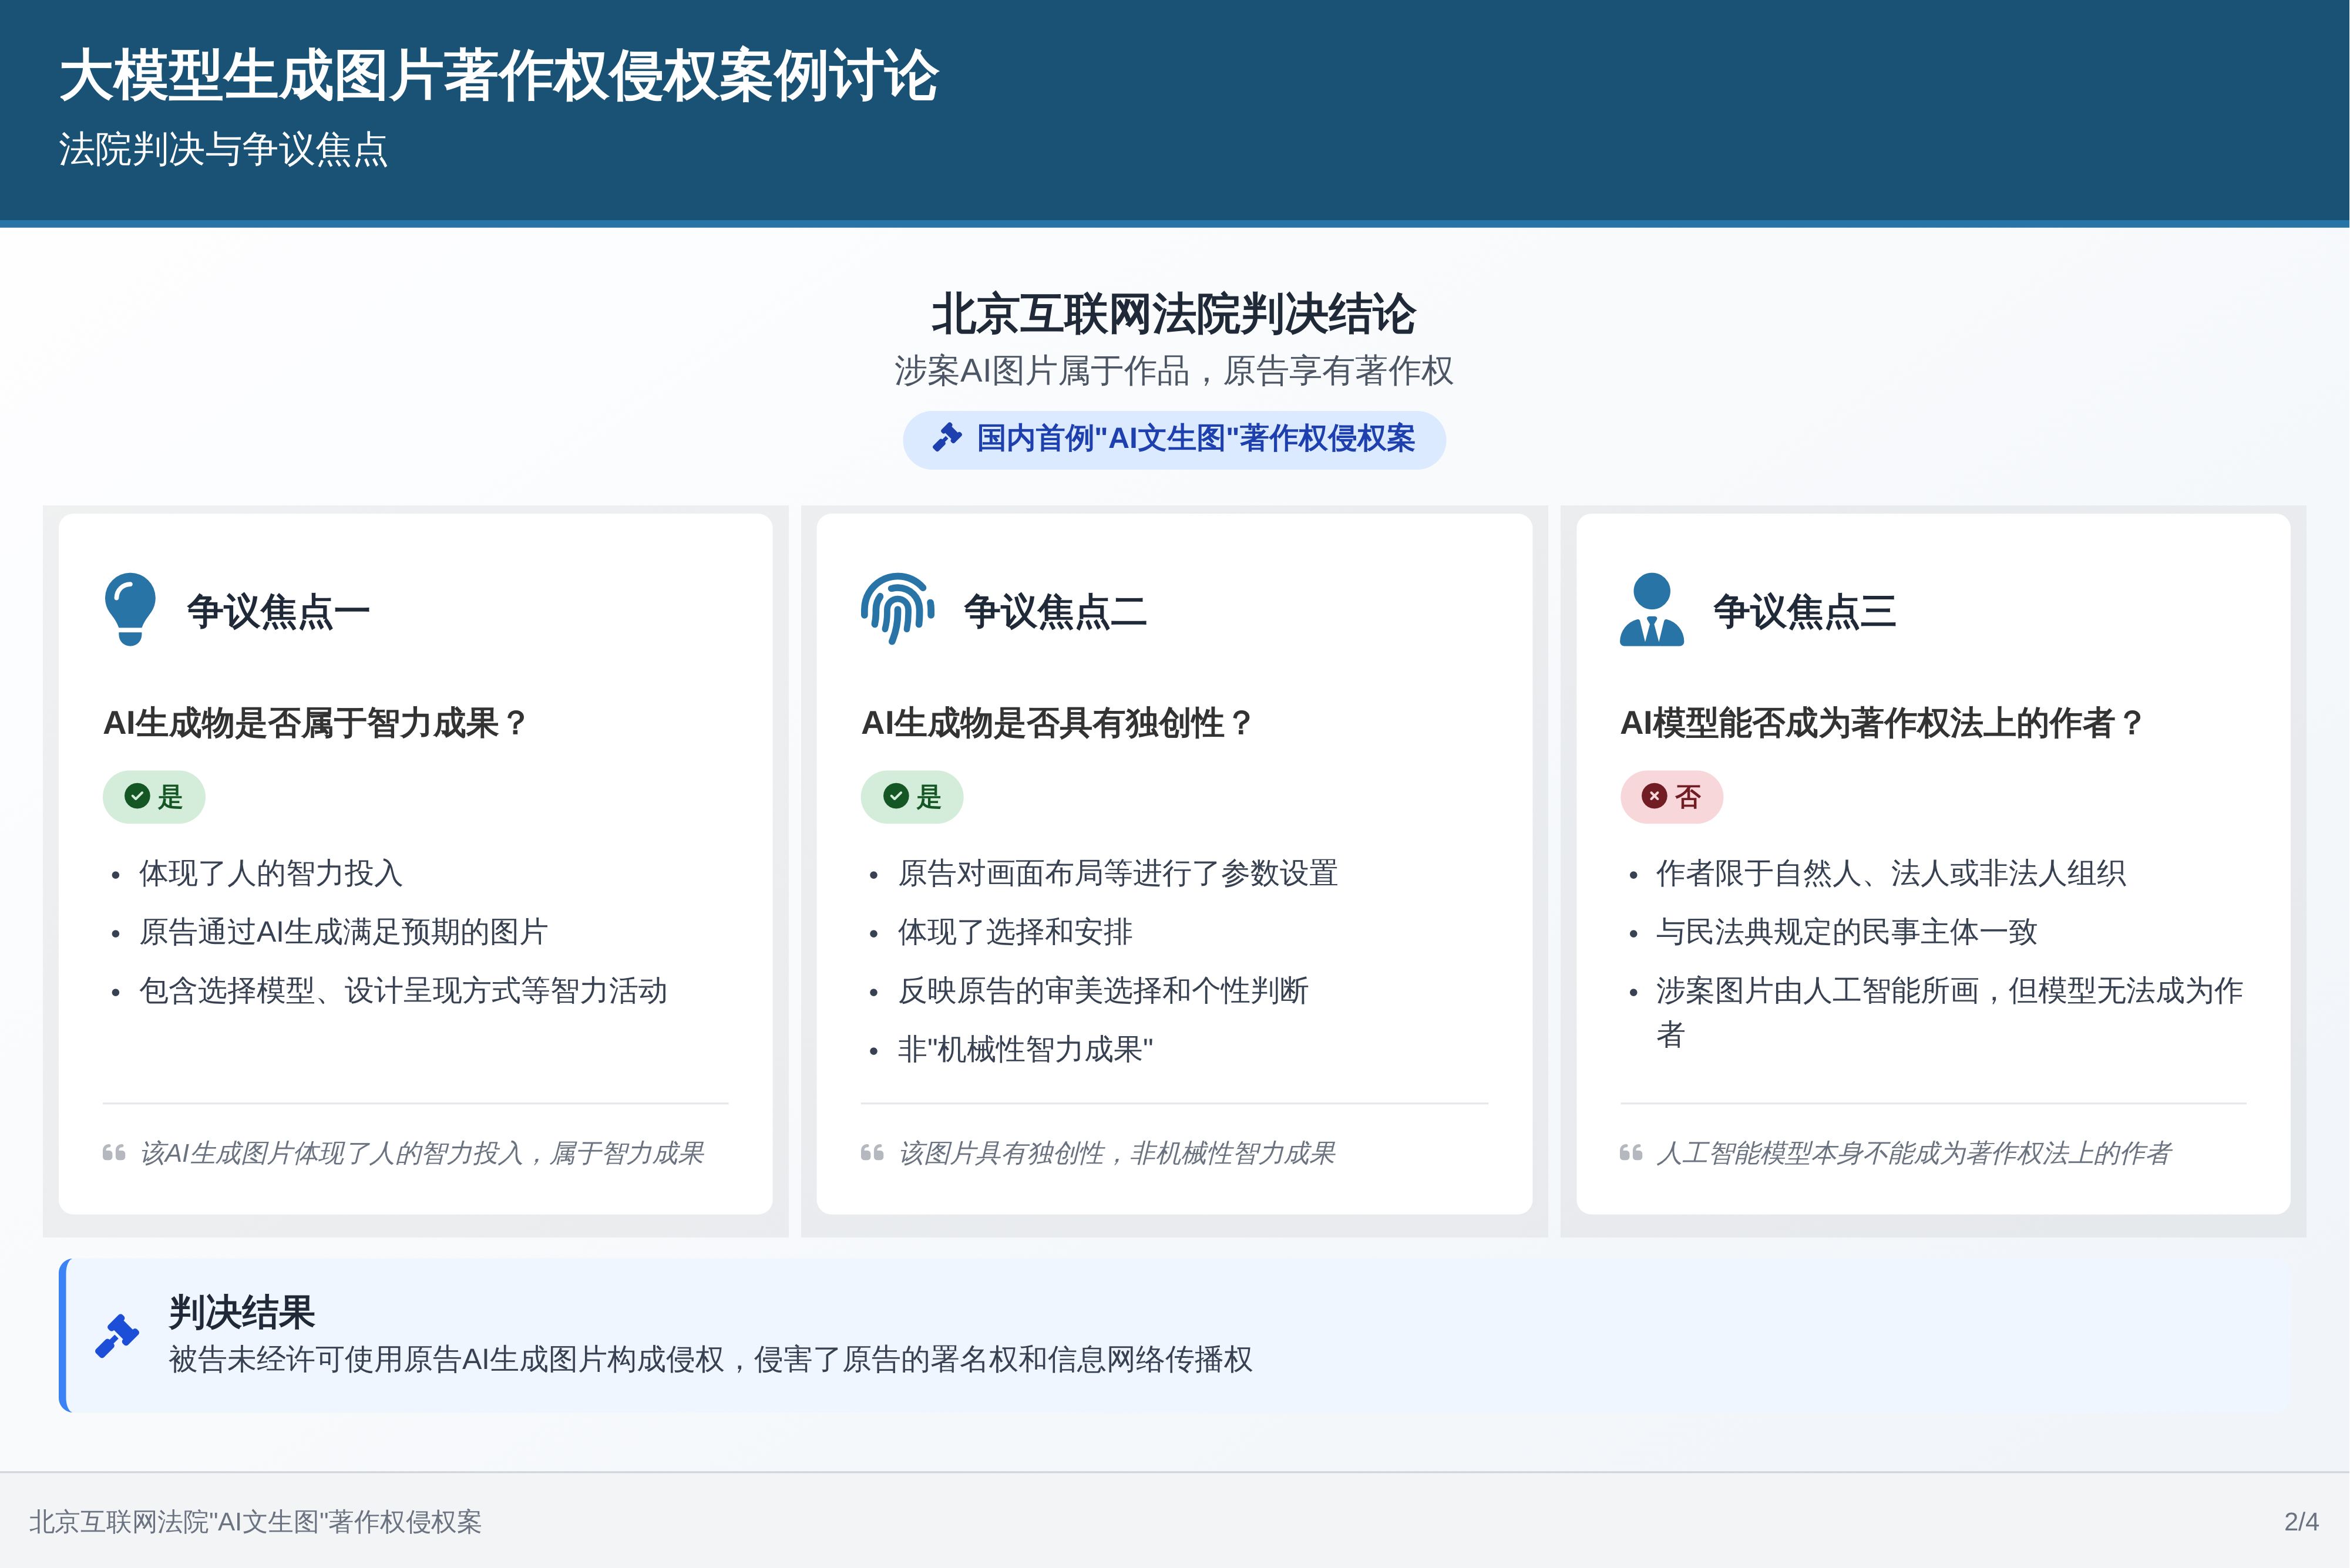Click the 北京互联网法院判决结论 heading

point(1174,314)
